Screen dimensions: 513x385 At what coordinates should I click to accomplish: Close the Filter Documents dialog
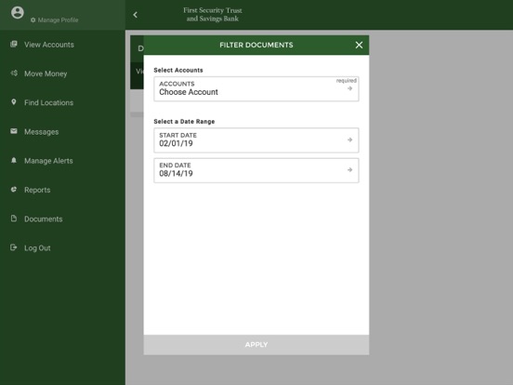pos(359,46)
